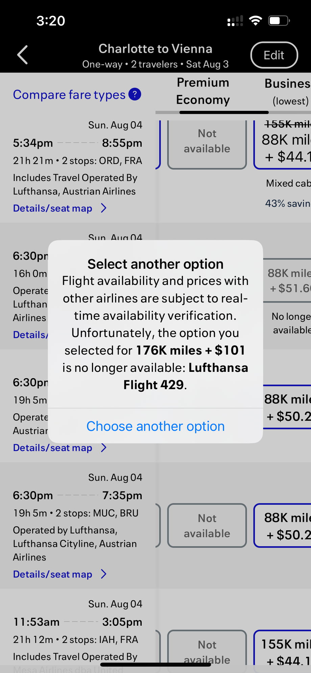This screenshot has width=311, height=673.
Task: Expand Details/seat map for 5:34pm flight
Action: click(53, 208)
